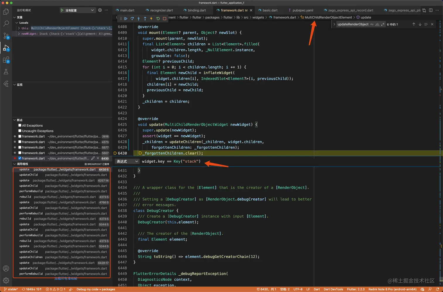Open the breakpoint condition type dropdown
The image size is (443, 292).
127,162
